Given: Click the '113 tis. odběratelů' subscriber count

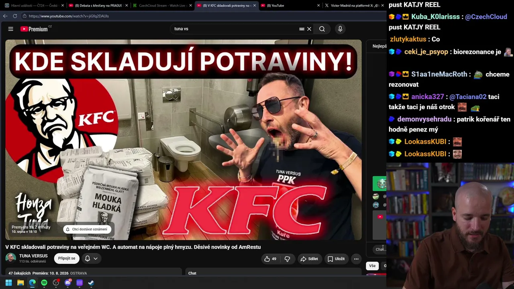Looking at the screenshot, I should pyautogui.click(x=33, y=262).
